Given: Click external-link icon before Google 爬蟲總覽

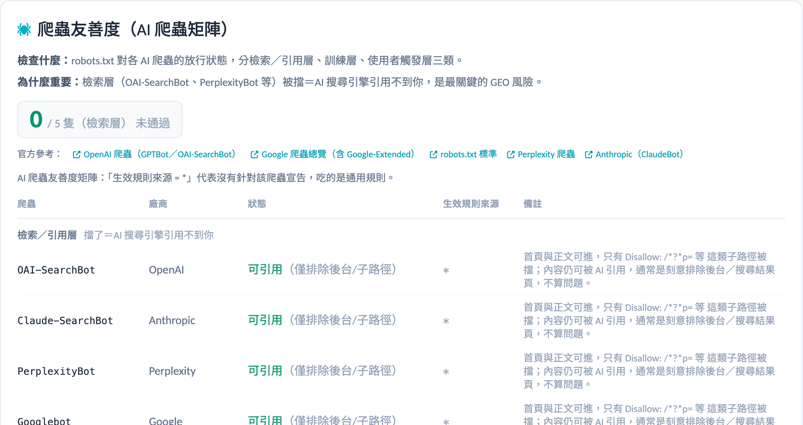Looking at the screenshot, I should [254, 155].
